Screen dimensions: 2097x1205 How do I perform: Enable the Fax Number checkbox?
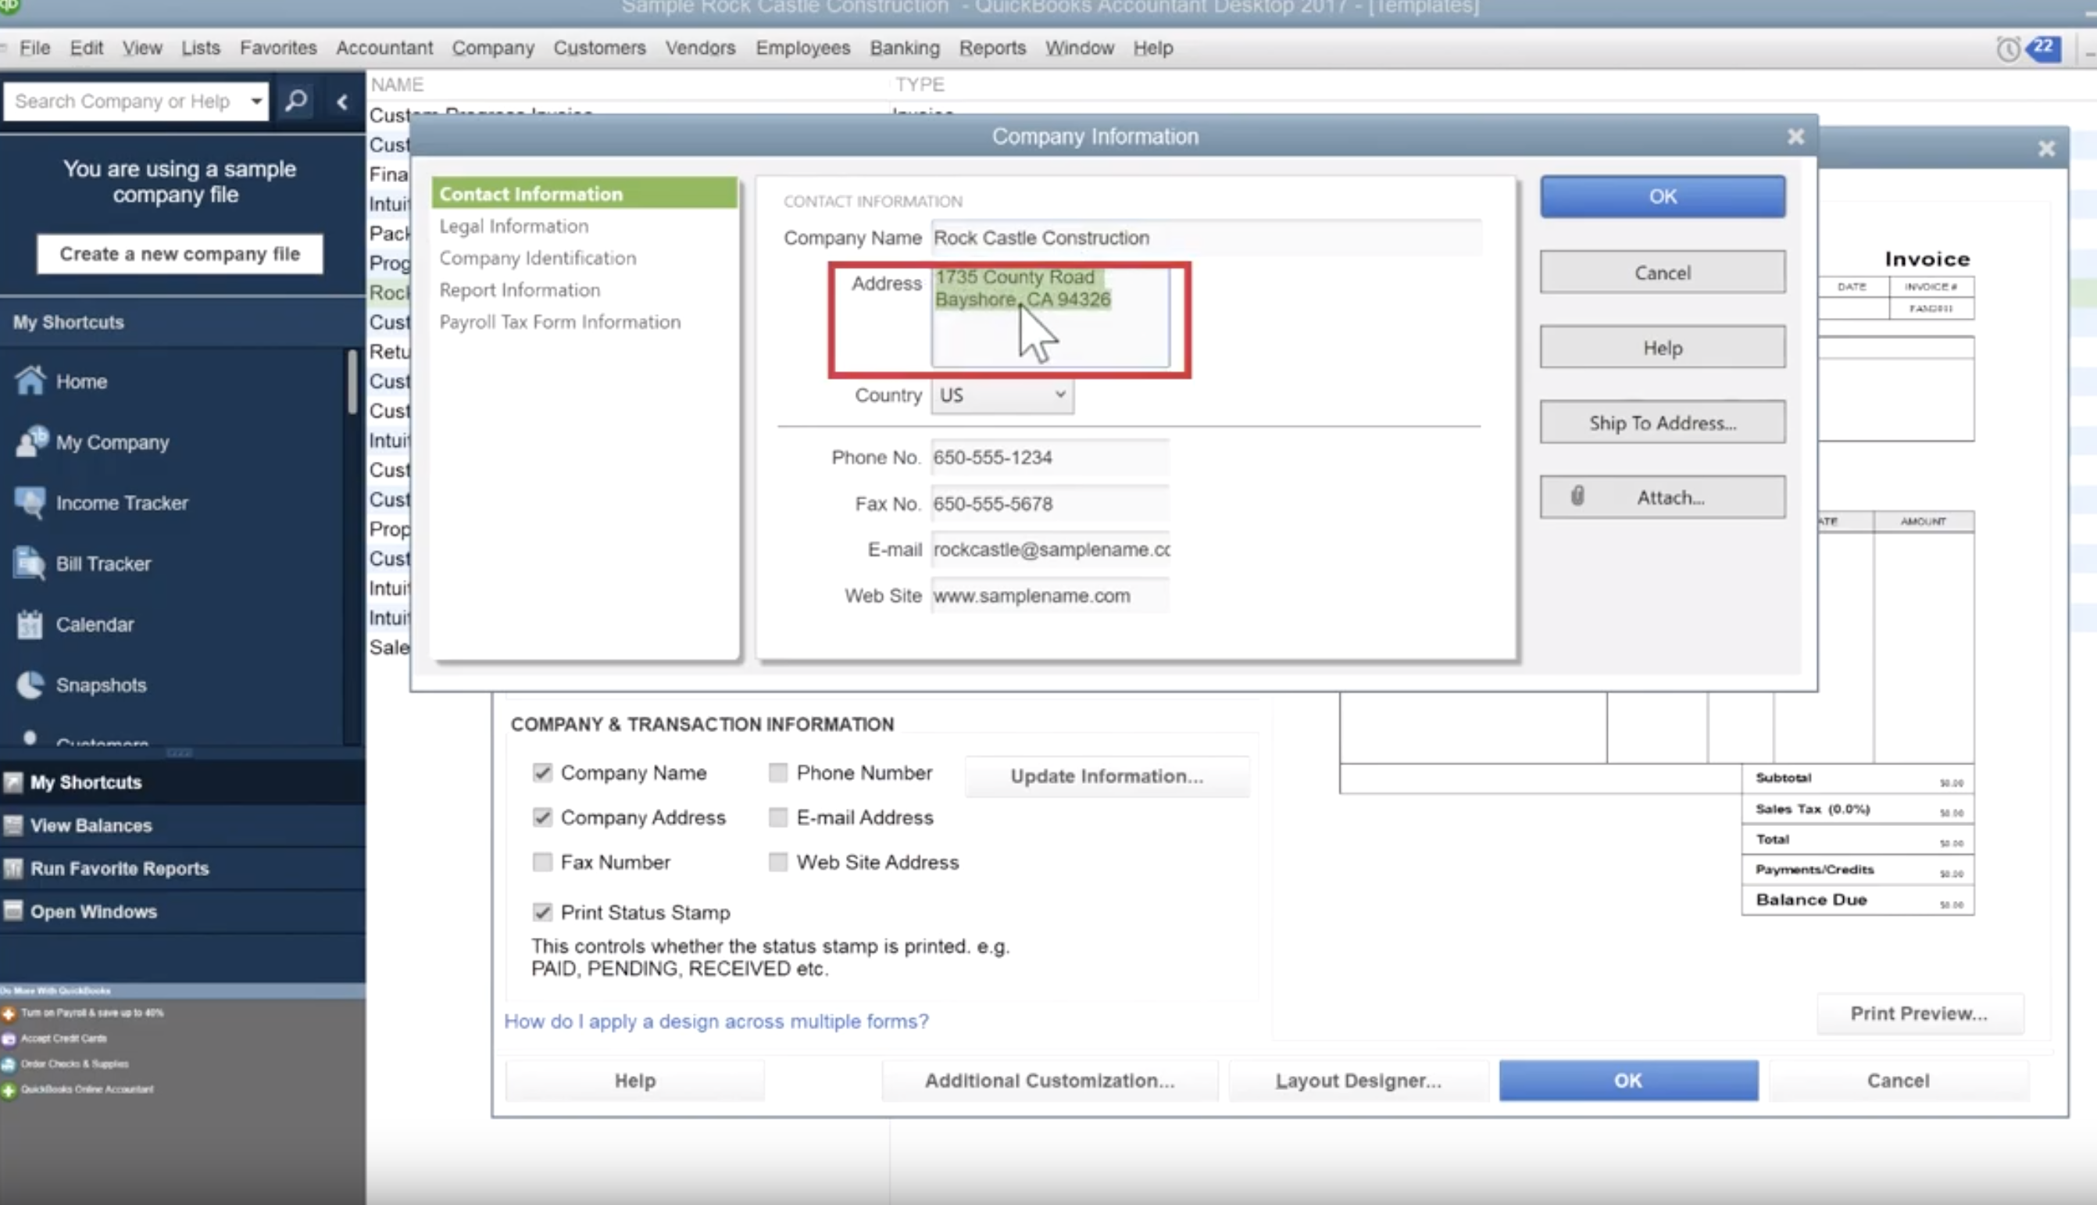pyautogui.click(x=541, y=861)
